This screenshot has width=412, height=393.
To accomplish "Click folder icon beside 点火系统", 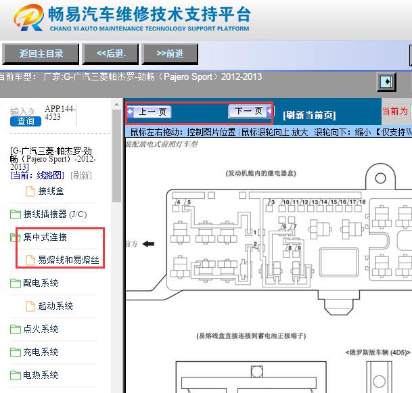I will [x=16, y=329].
